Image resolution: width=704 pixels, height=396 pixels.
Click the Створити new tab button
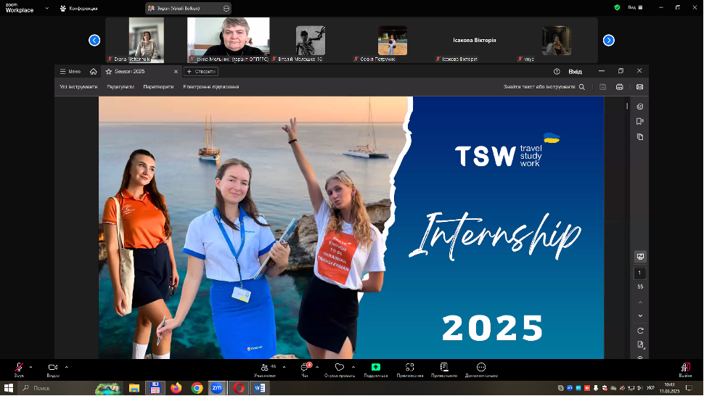click(201, 71)
